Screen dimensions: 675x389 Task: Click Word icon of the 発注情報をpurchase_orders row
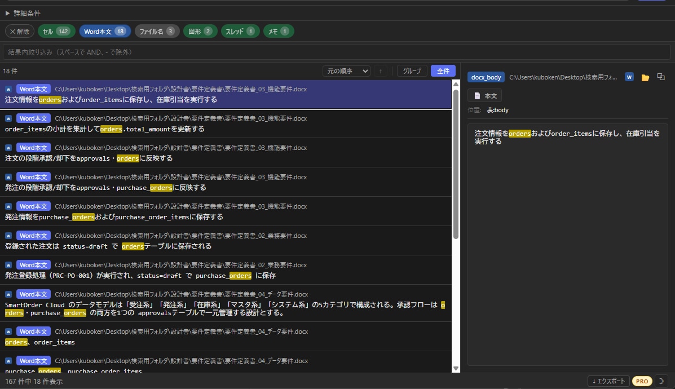pos(8,206)
